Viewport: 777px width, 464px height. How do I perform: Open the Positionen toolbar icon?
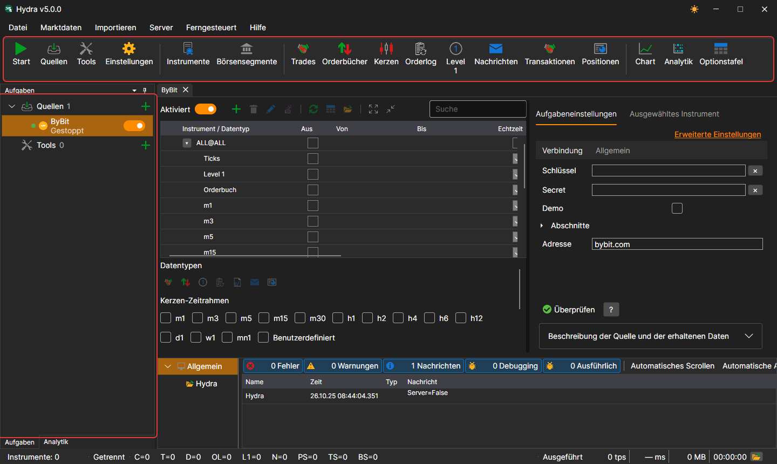pyautogui.click(x=601, y=54)
